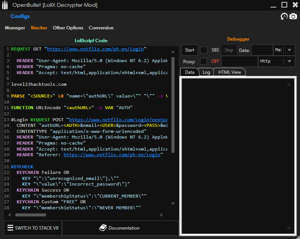Image resolution: width=300 pixels, height=239 pixels.
Task: Enable the Proxy checkbox
Action: (204, 61)
